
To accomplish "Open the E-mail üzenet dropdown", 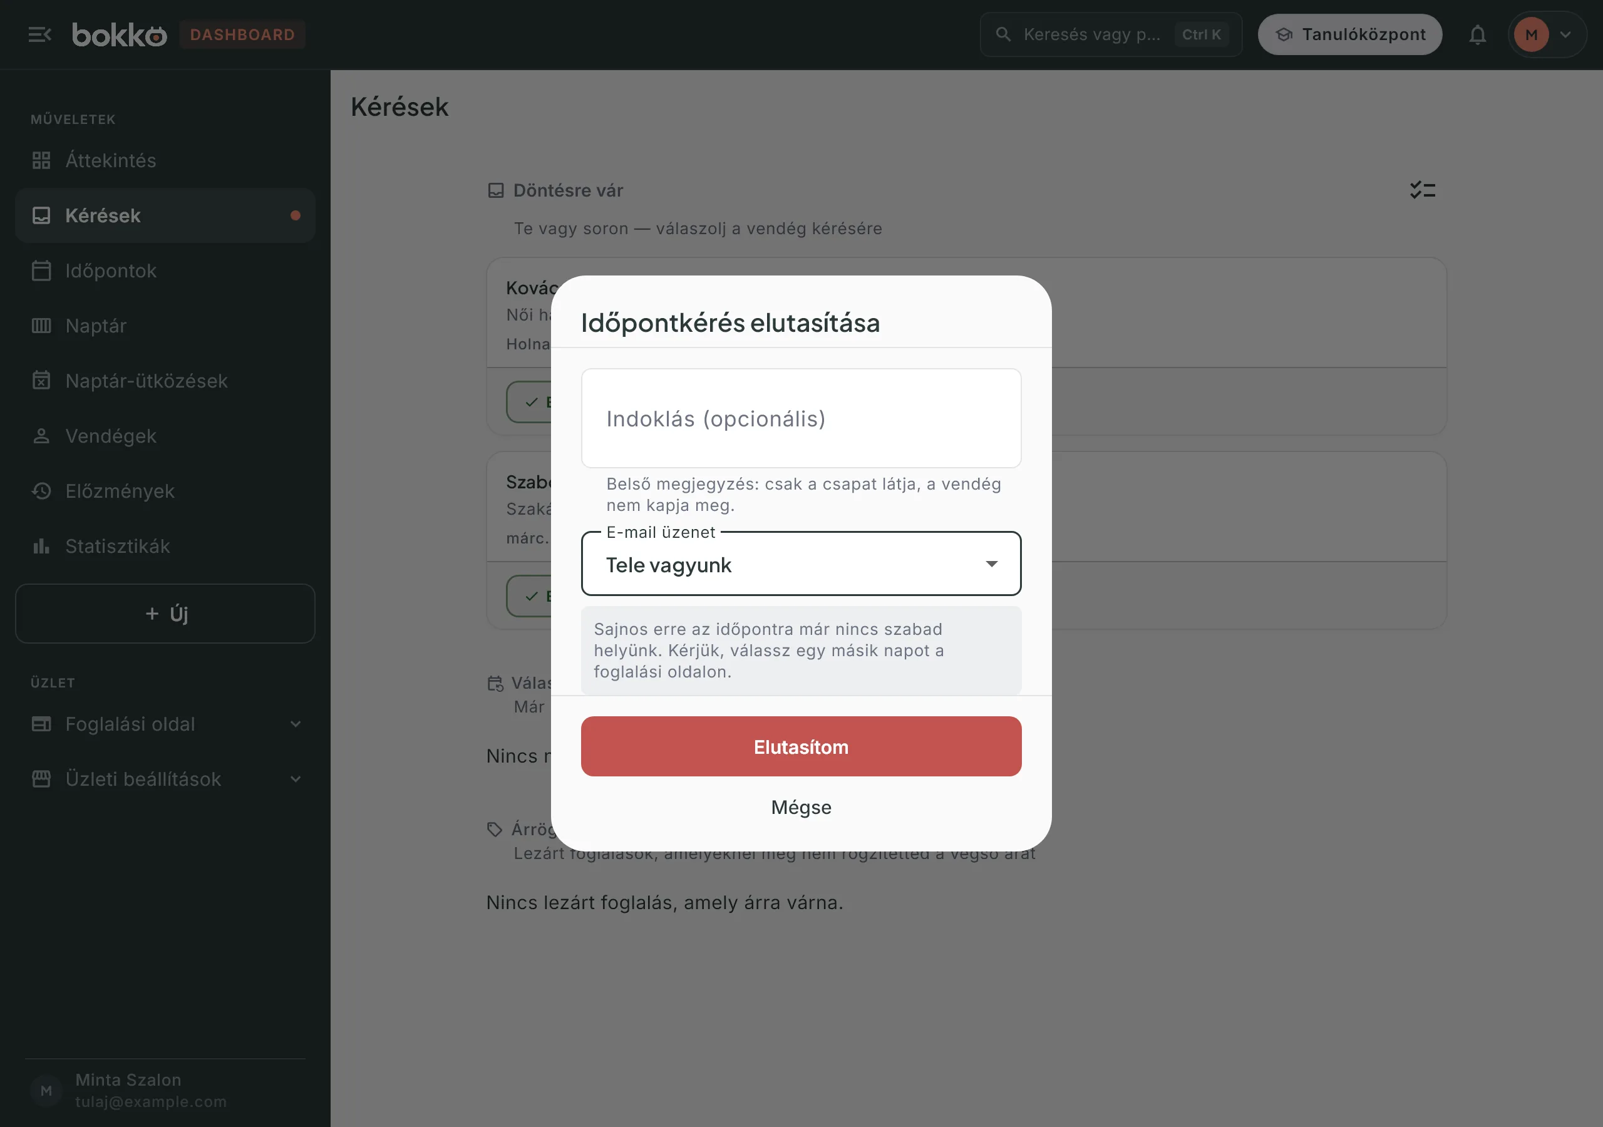I will click(801, 564).
